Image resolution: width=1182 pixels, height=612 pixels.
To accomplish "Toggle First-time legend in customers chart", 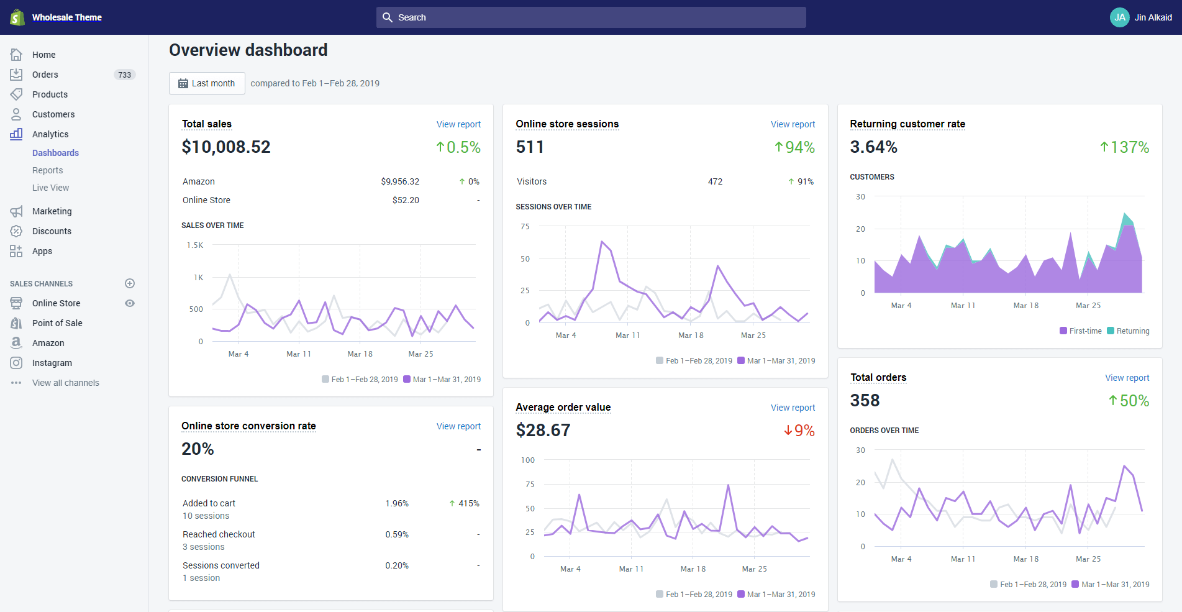I will coord(1080,331).
